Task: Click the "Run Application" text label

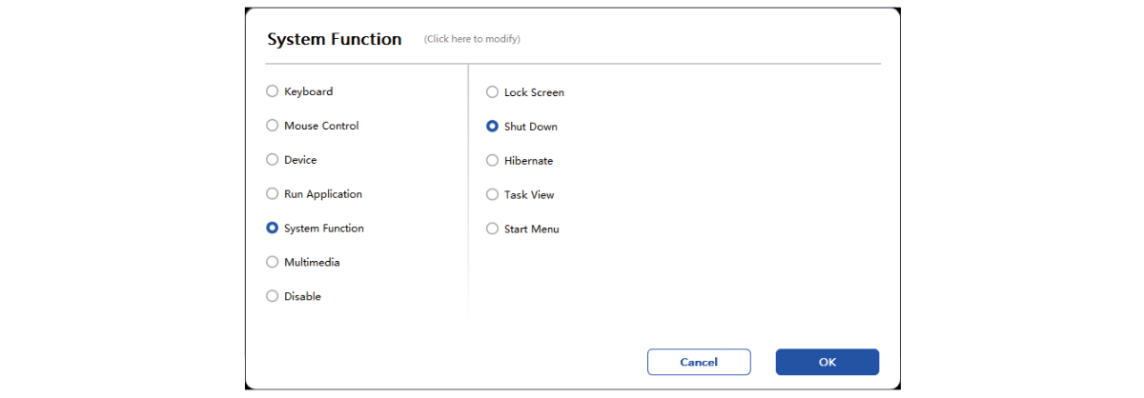Action: point(323,194)
